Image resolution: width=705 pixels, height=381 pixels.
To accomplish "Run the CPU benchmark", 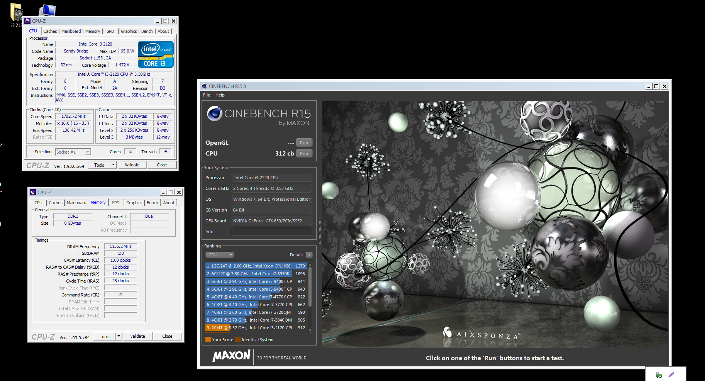I will [304, 154].
